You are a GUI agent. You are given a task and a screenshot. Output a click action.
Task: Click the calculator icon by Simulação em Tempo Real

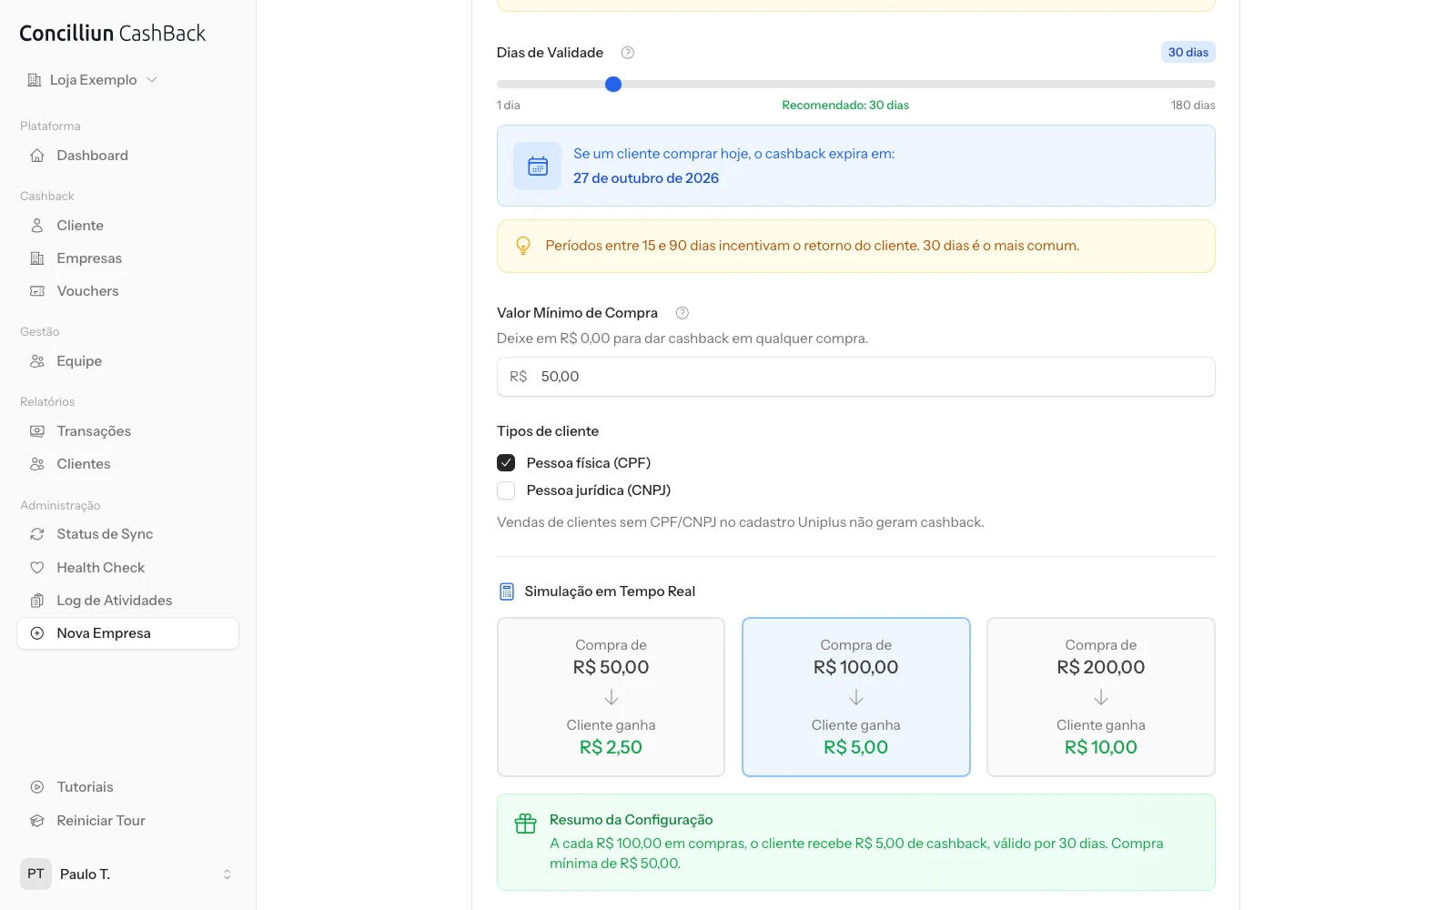[x=507, y=591]
